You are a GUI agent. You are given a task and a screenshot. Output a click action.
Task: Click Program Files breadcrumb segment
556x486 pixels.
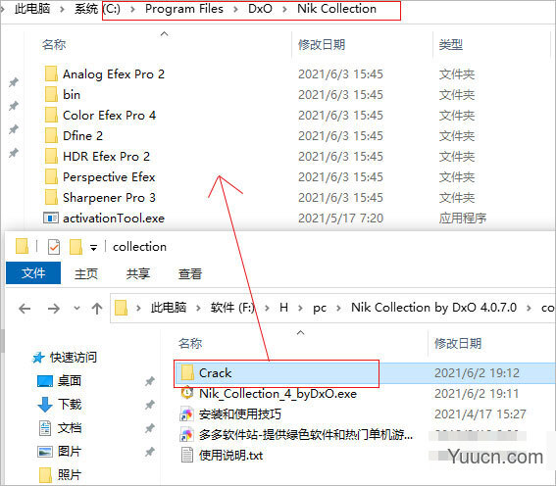pos(184,9)
